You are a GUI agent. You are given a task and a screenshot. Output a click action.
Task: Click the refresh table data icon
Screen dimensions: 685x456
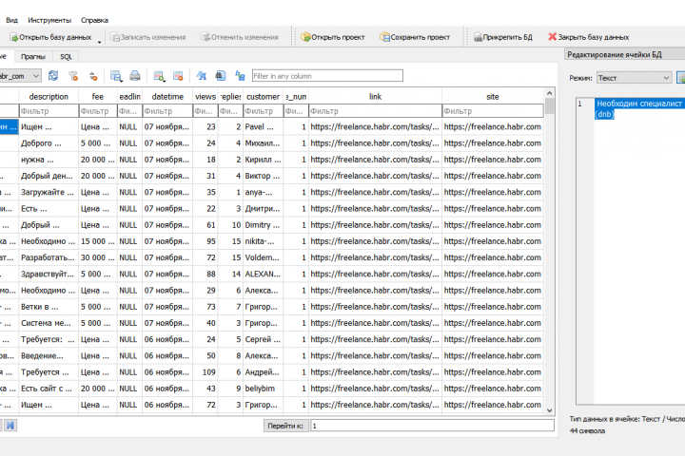pyautogui.click(x=53, y=75)
